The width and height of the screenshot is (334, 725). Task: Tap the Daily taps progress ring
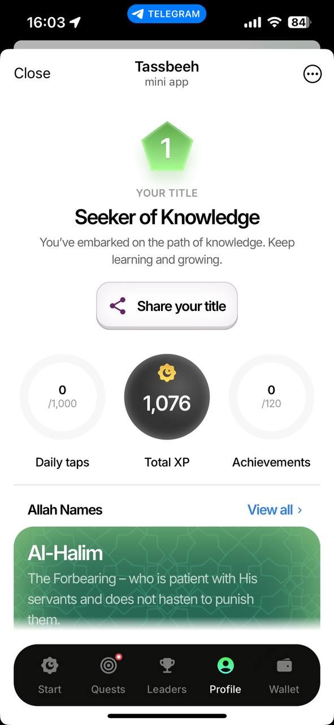[x=62, y=397]
